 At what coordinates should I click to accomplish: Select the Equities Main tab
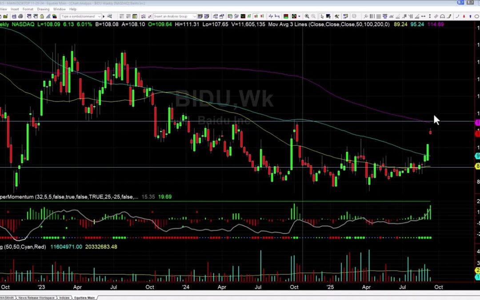point(83,297)
